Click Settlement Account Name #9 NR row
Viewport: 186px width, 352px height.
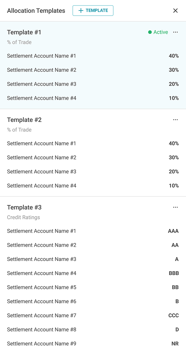coord(93,344)
